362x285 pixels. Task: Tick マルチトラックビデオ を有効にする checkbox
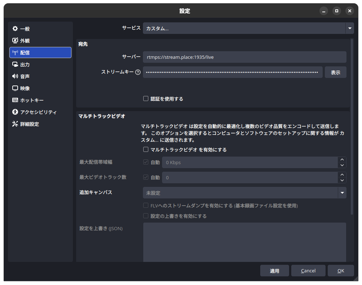pos(146,149)
